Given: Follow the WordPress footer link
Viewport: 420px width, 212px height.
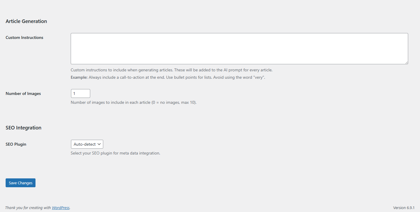Looking at the screenshot, I should tap(60, 208).
